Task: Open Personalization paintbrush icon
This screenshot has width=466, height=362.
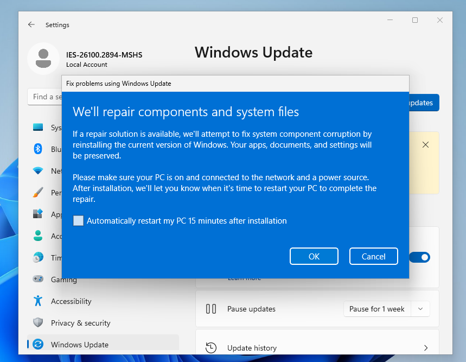Action: [38, 192]
